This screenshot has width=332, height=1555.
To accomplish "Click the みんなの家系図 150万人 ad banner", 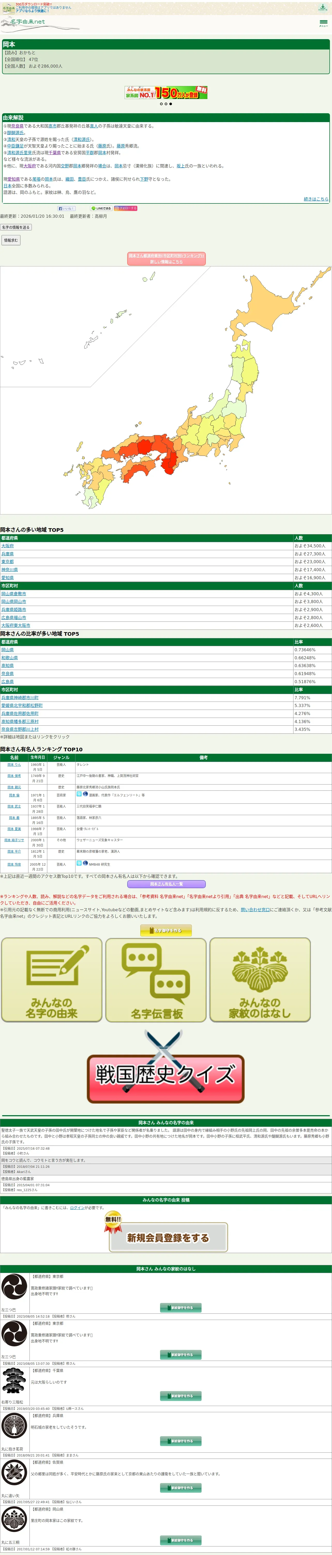I will [166, 92].
